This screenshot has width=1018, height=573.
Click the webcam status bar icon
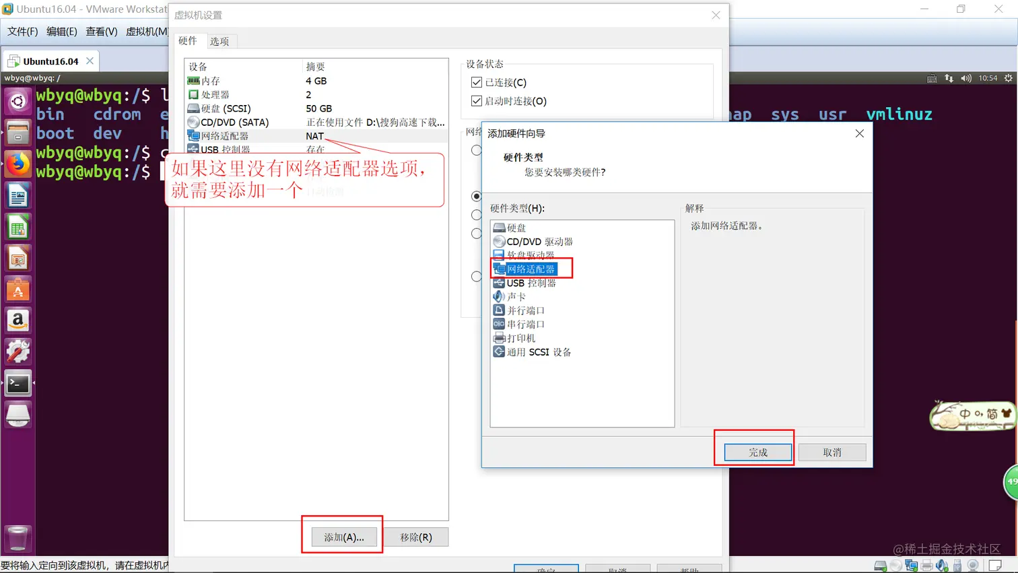(973, 566)
